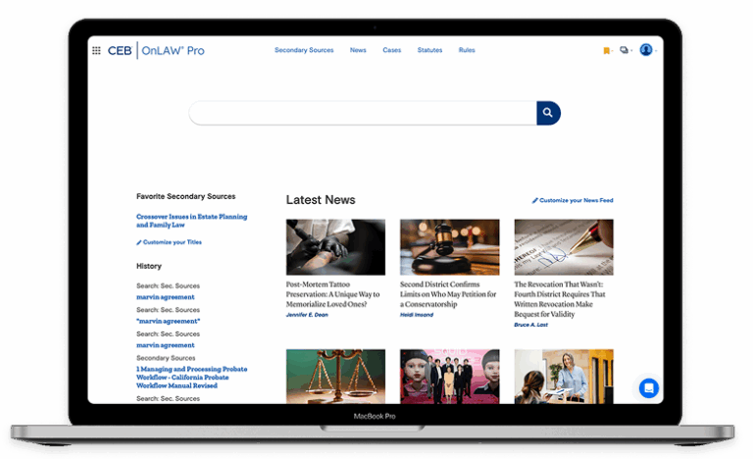The height and width of the screenshot is (459, 753).
Task: Open the blue chat support widget
Action: coord(648,388)
